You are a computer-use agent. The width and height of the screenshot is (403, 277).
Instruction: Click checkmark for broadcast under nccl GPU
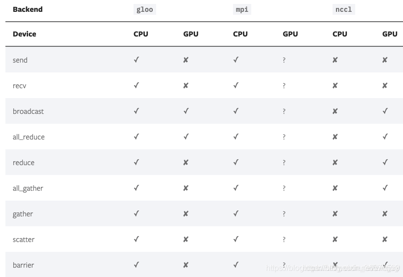coord(385,111)
